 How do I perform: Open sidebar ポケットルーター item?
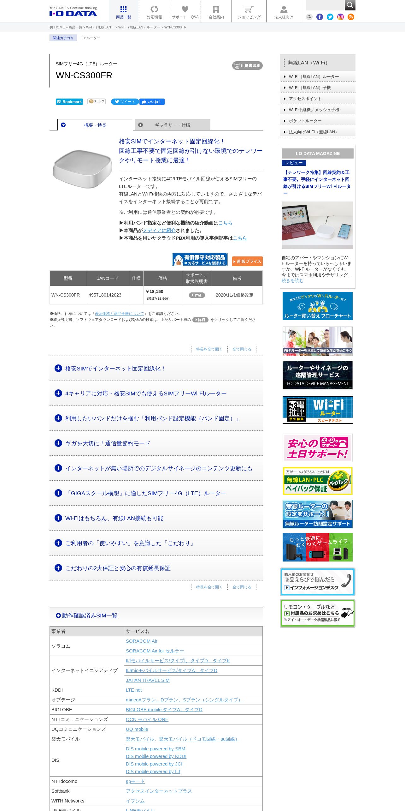(318, 121)
